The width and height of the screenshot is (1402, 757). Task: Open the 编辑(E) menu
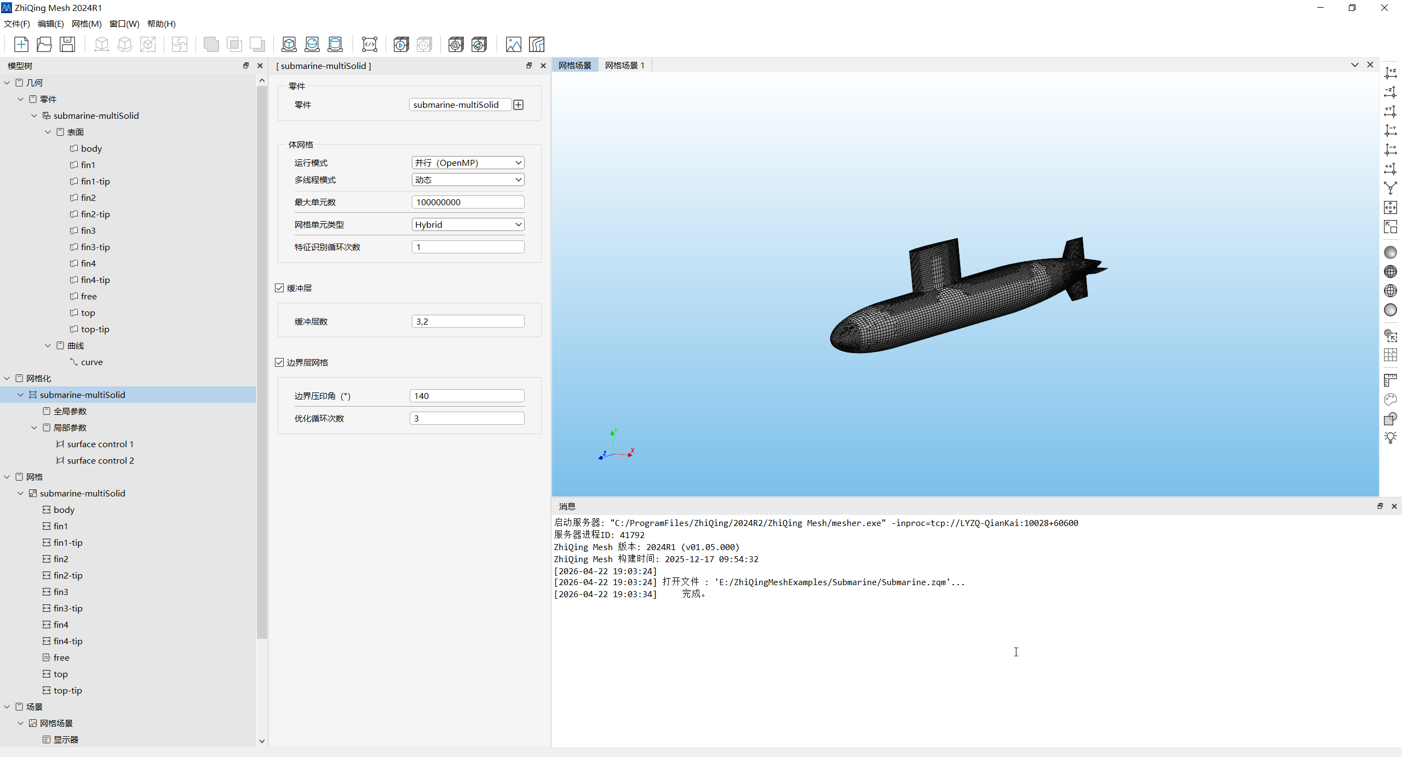point(51,24)
